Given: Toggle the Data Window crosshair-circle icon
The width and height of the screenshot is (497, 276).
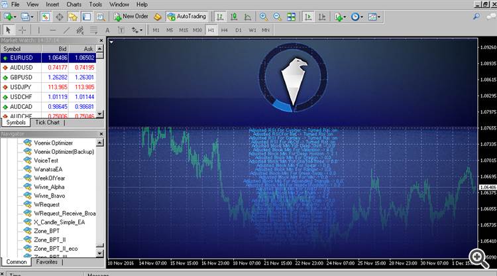Looking at the screenshot, I should [59, 17].
